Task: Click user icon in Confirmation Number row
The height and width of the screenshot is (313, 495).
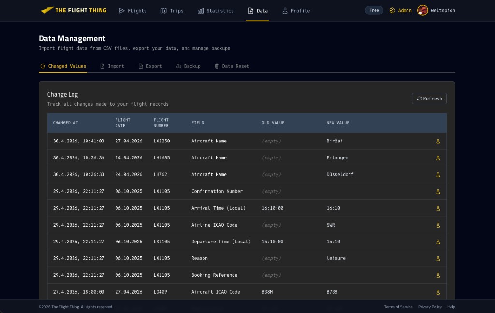Action: (x=438, y=192)
